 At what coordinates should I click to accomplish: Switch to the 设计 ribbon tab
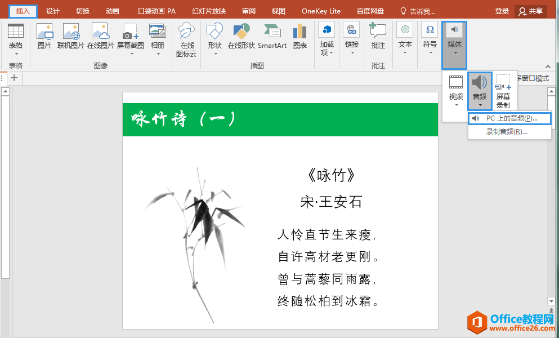(x=53, y=10)
